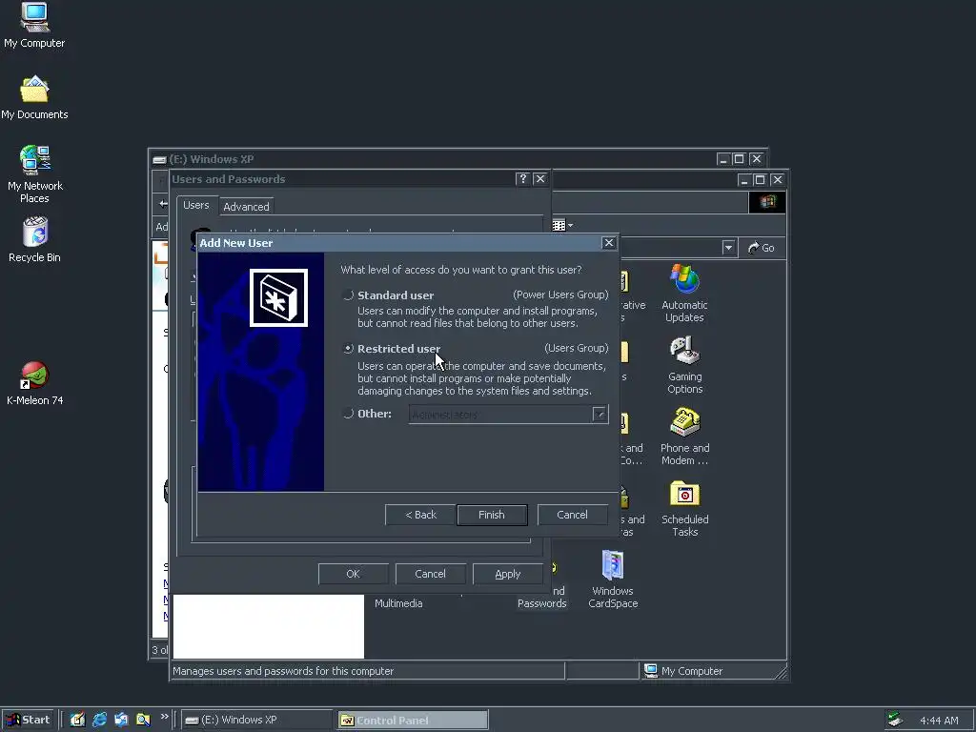Switch to the Users tab
The image size is (976, 732).
pyautogui.click(x=196, y=205)
